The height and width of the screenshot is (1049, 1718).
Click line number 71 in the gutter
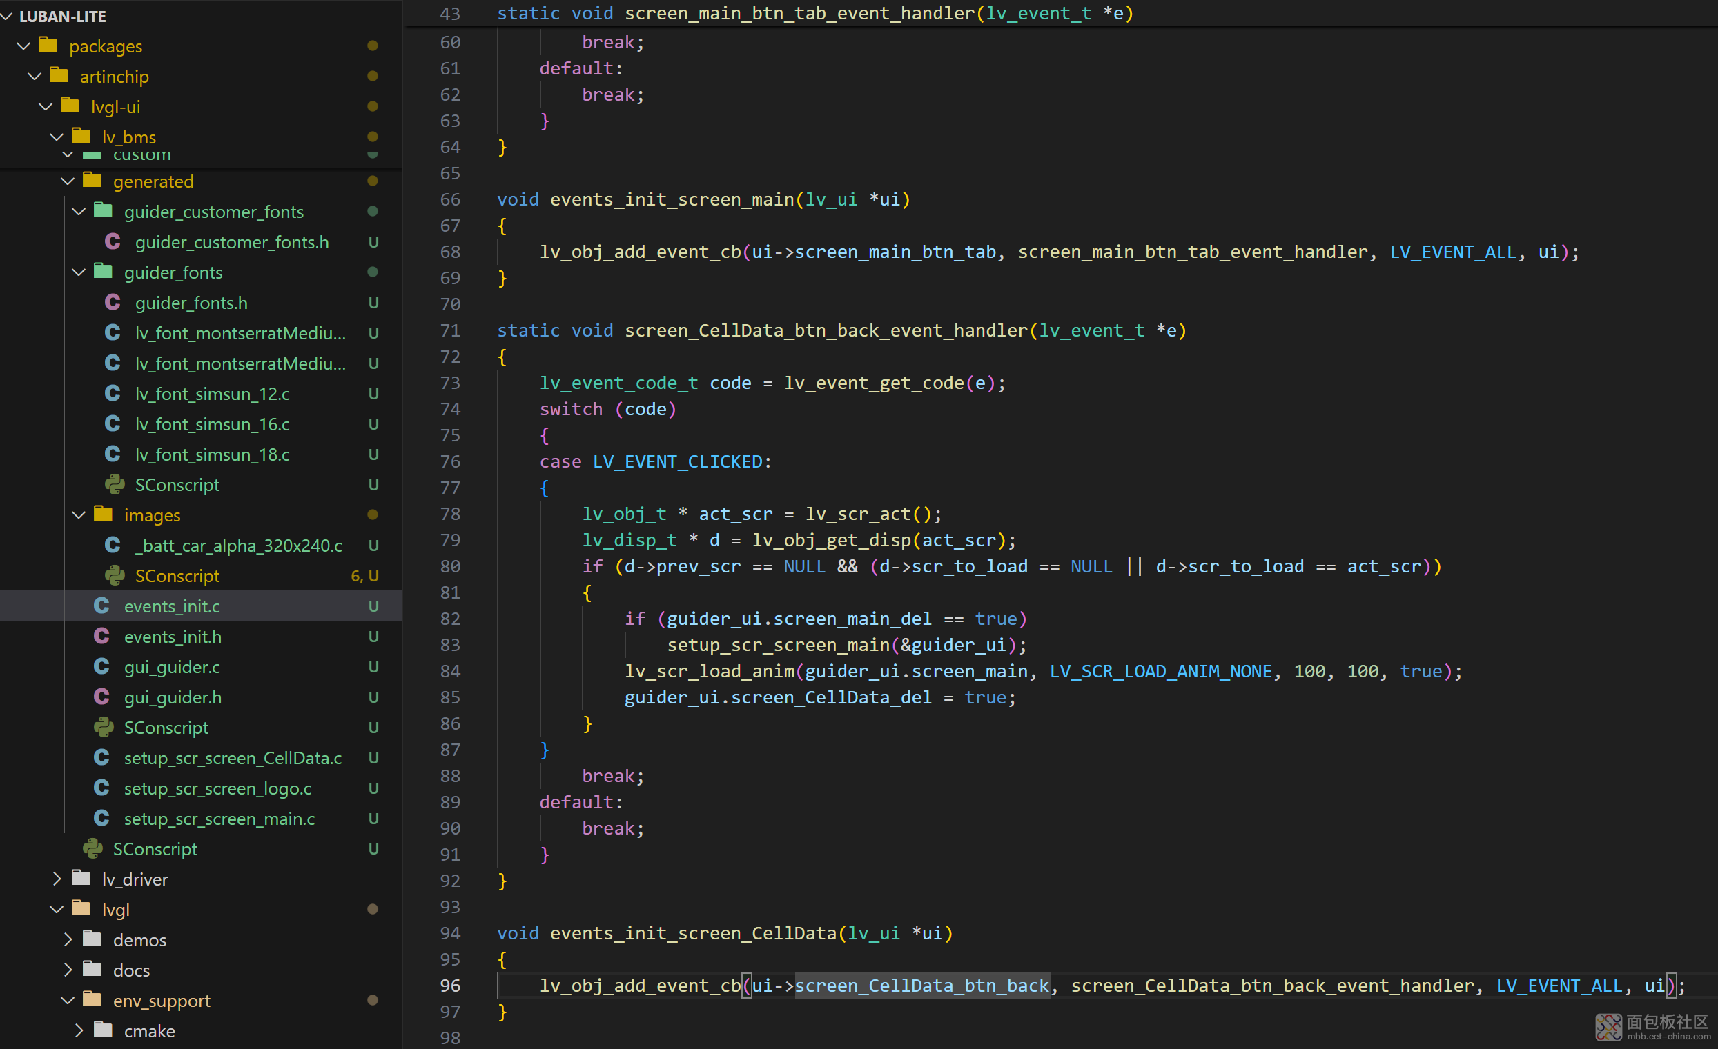pos(450,330)
